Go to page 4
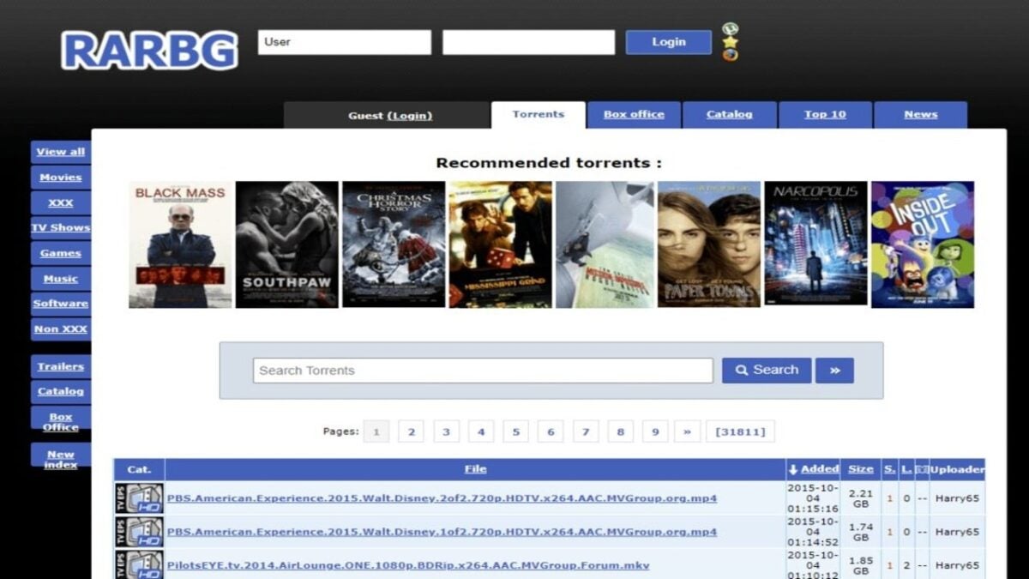 (x=481, y=431)
